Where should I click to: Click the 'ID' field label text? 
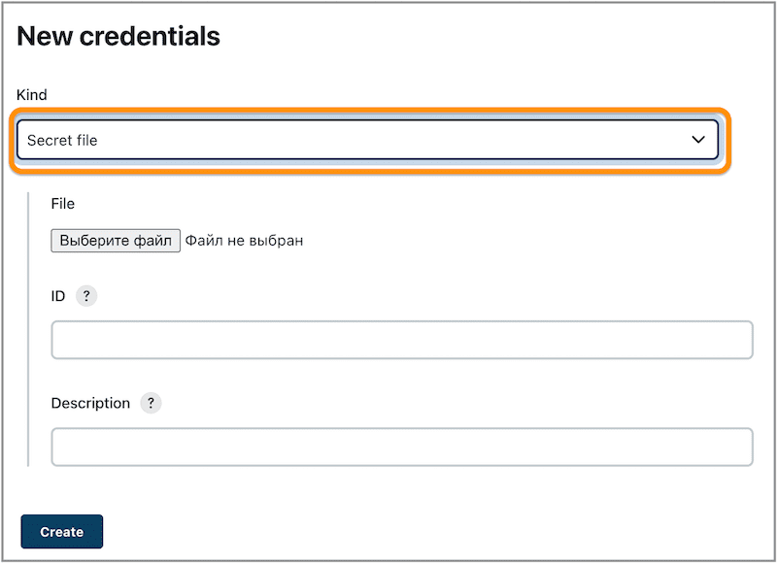(58, 296)
